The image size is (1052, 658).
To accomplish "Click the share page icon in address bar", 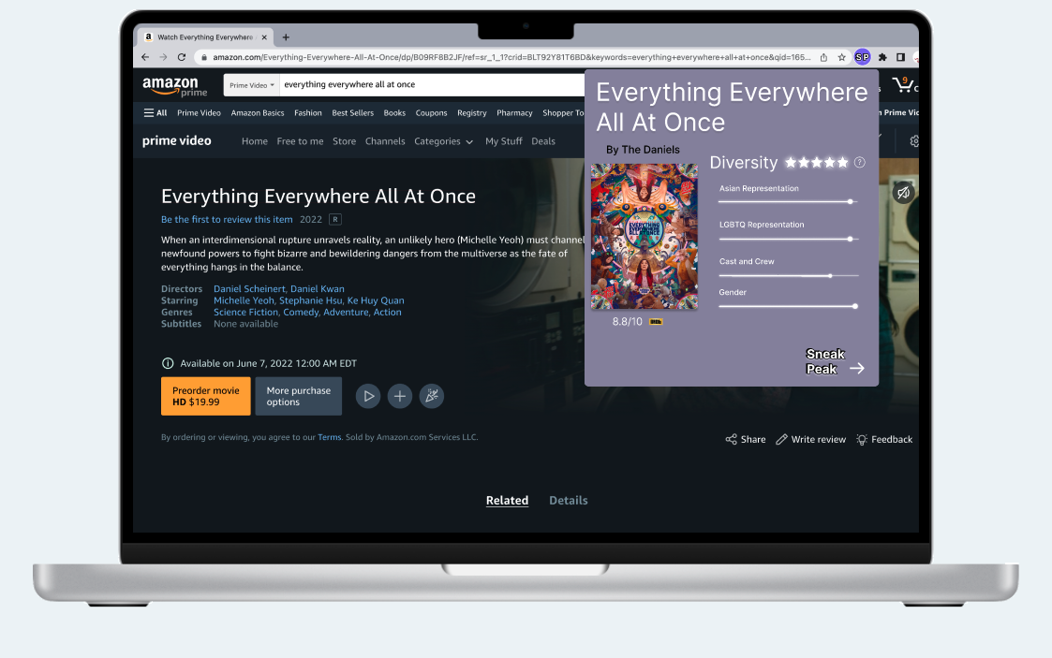I will 823,58.
